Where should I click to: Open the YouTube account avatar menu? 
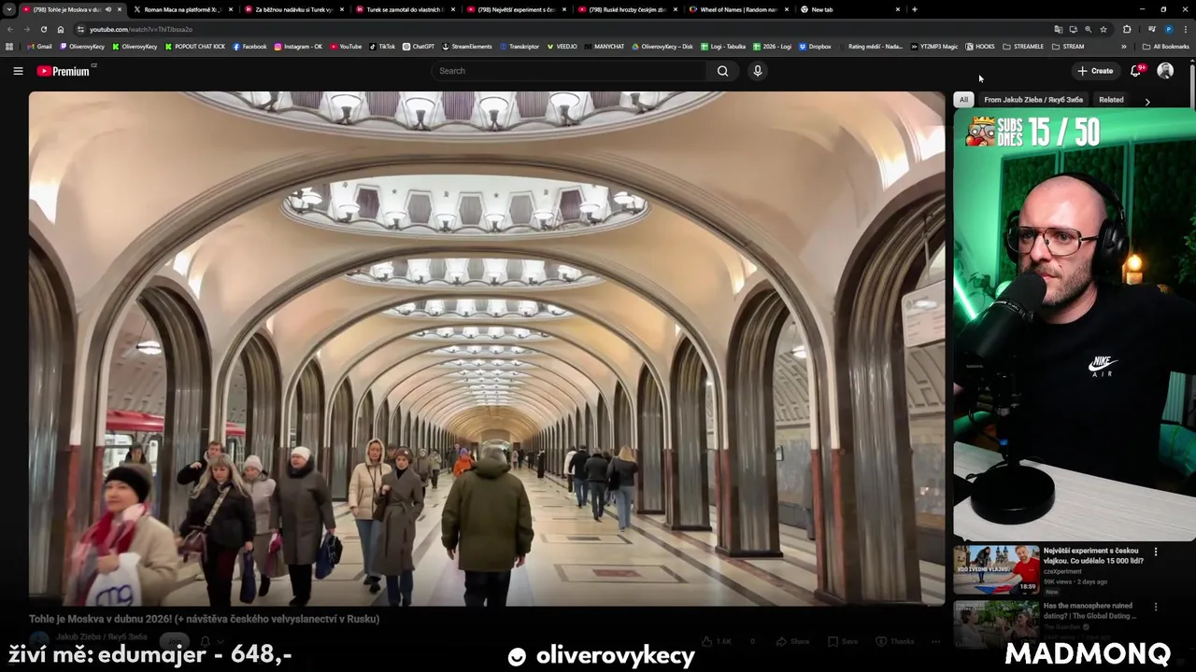click(x=1165, y=71)
